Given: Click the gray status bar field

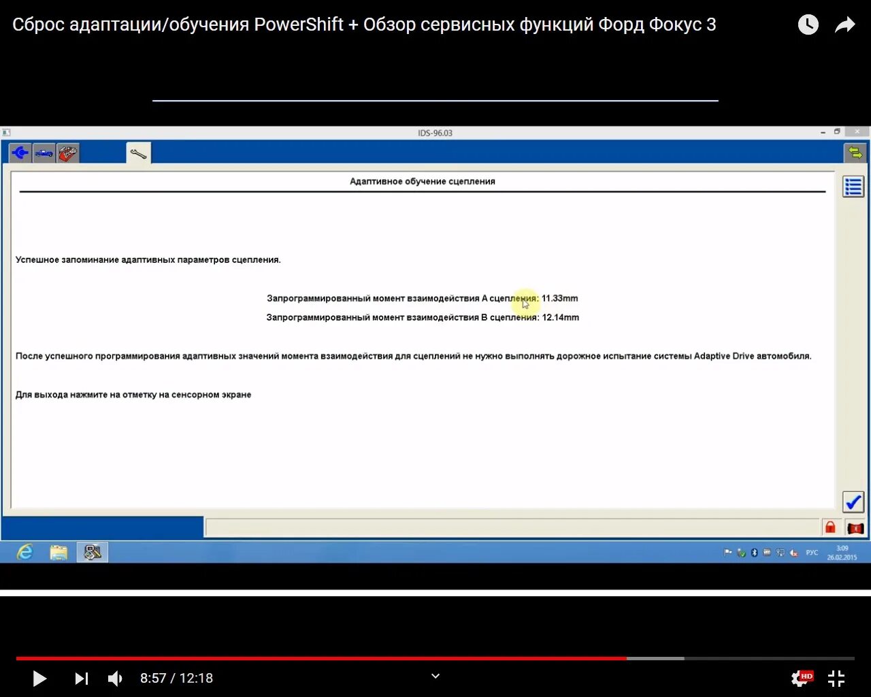Looking at the screenshot, I should pyautogui.click(x=512, y=528).
